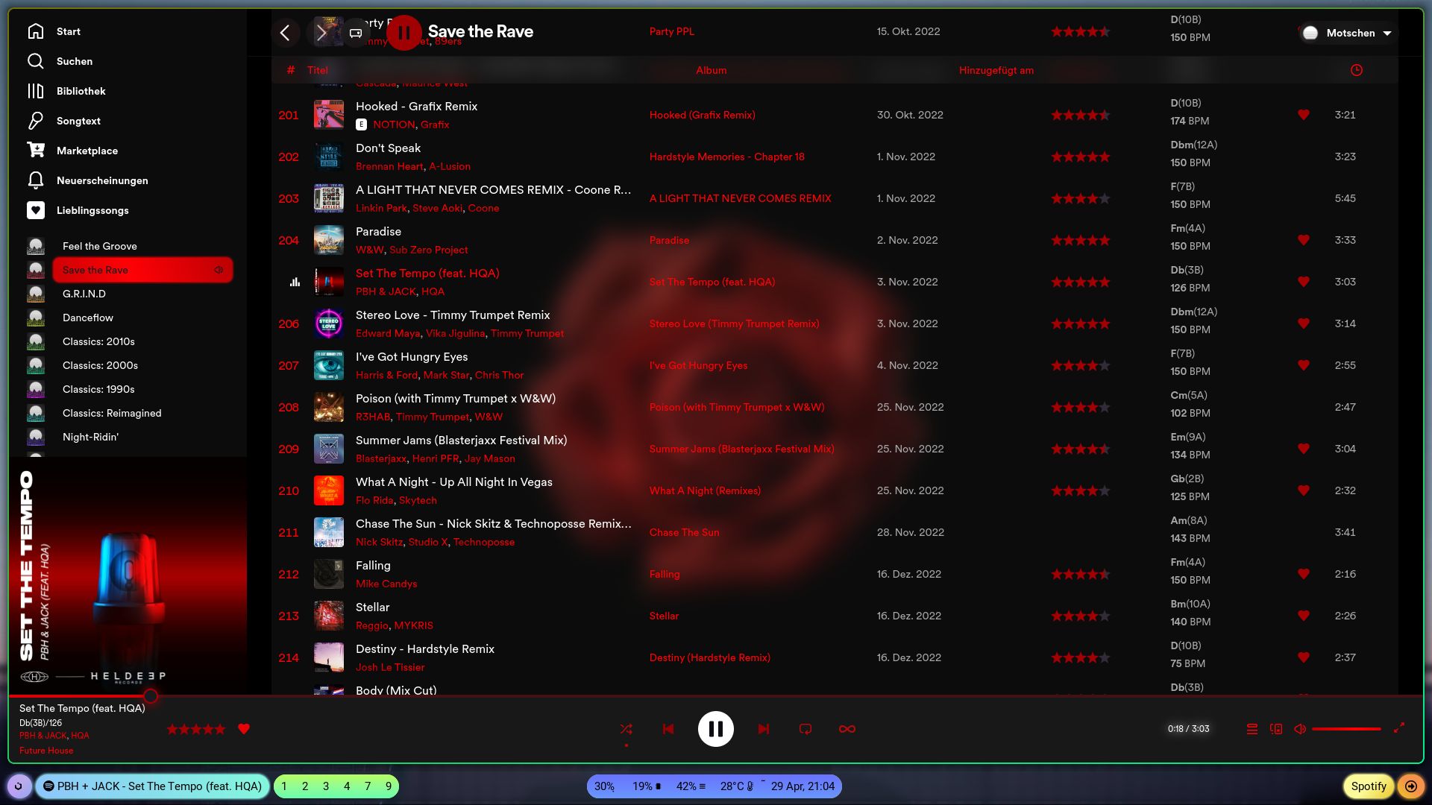
Task: Mute the volume speaker icon
Action: tap(1300, 729)
